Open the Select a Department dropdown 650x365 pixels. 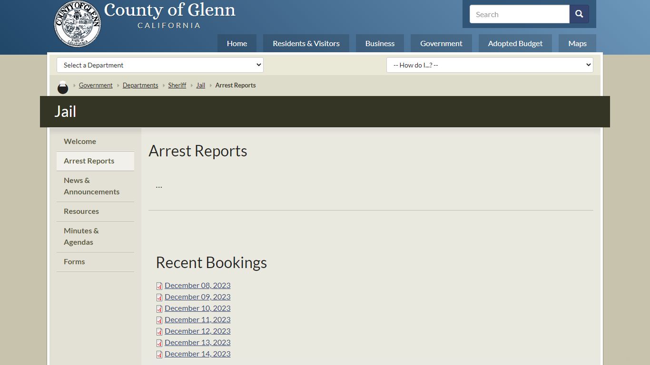click(x=160, y=65)
